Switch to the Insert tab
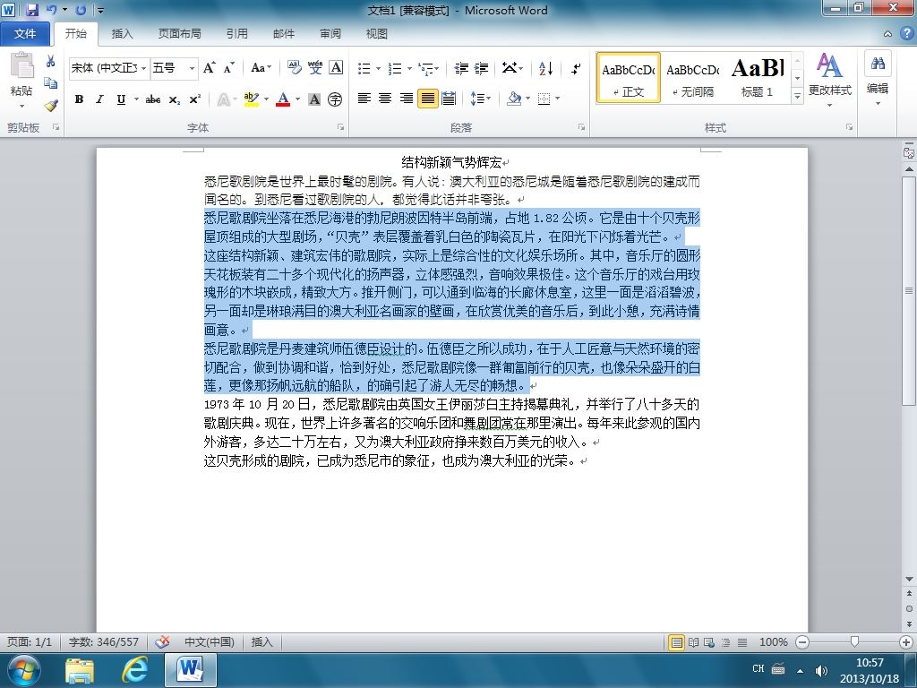917x688 pixels. coord(122,34)
